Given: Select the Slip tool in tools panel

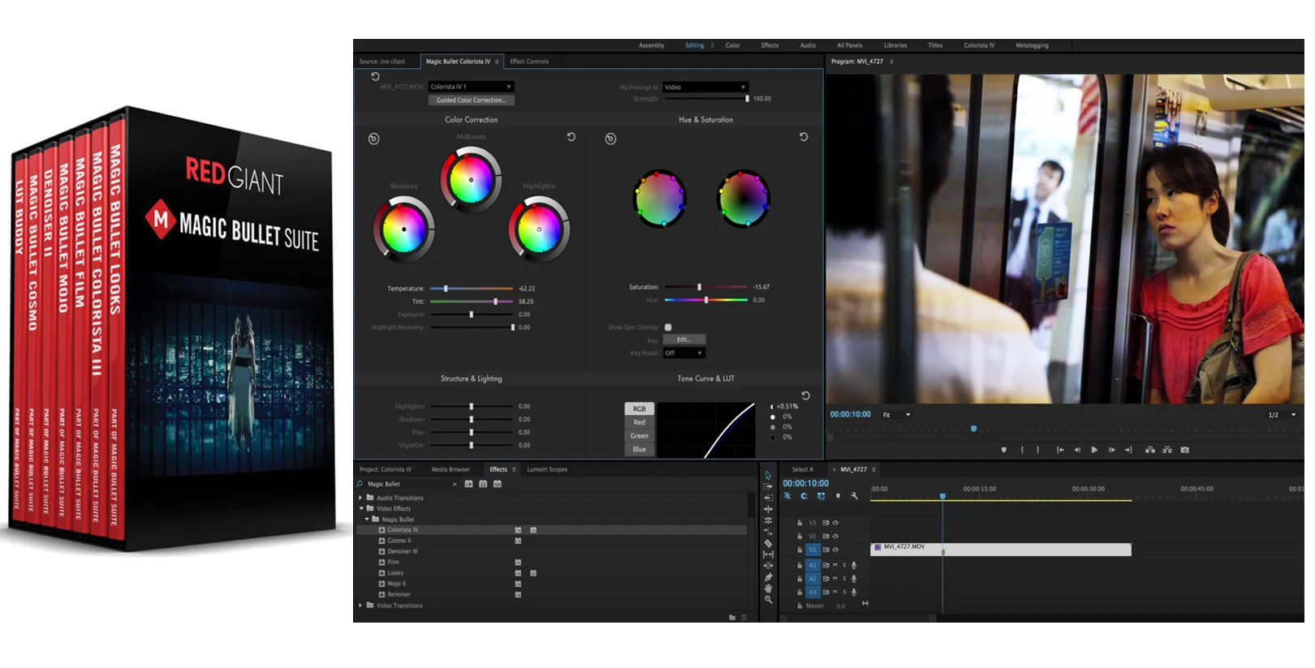Looking at the screenshot, I should point(768,555).
